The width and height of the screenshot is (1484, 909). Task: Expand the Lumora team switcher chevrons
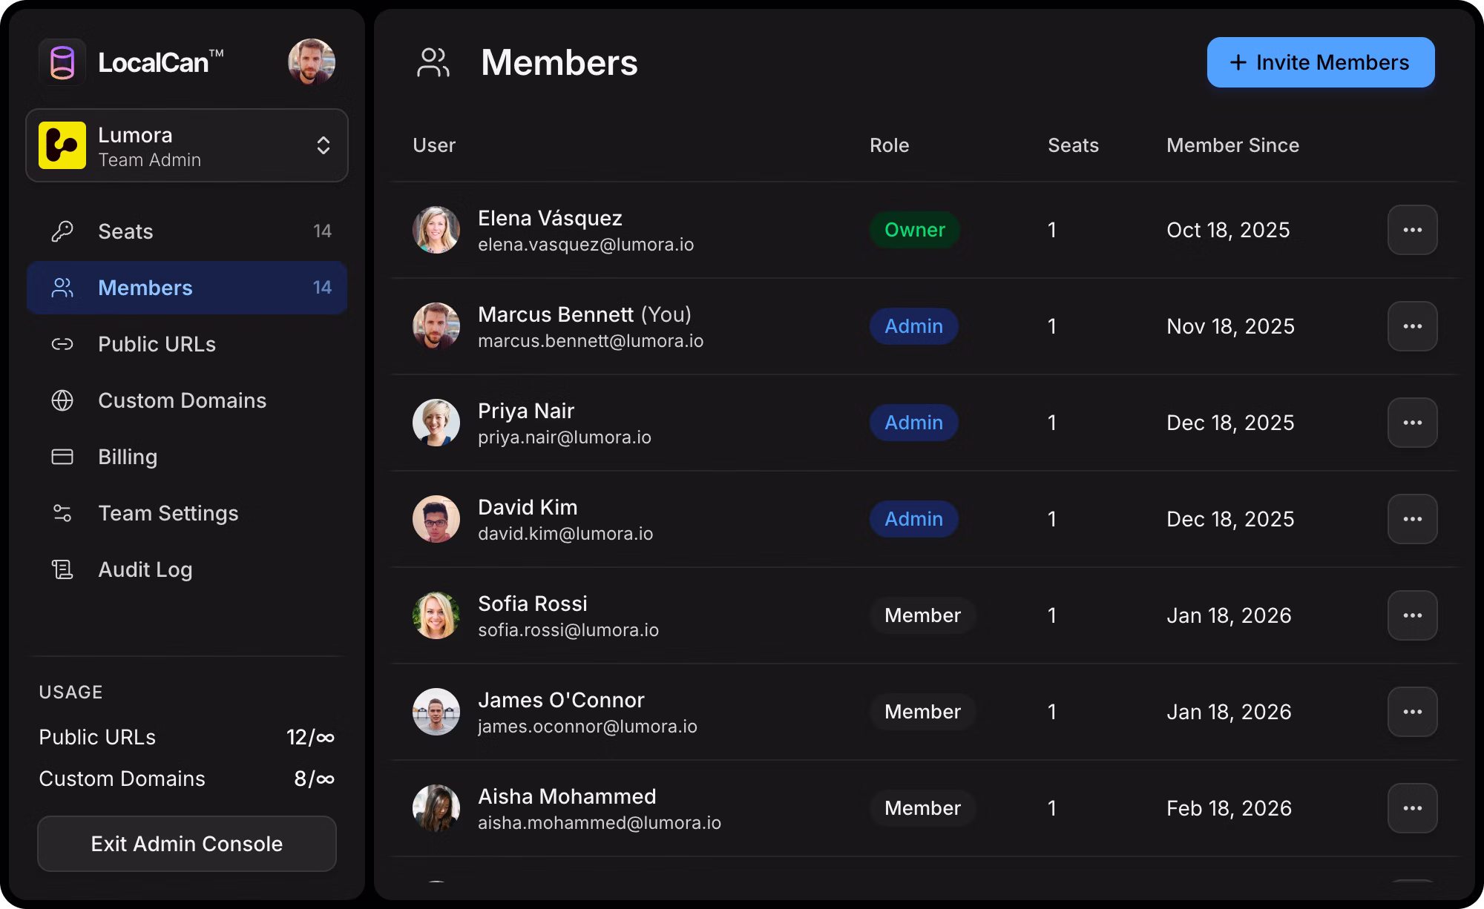tap(324, 145)
